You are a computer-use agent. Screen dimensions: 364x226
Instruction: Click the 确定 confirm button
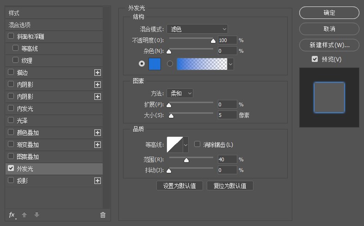pyautogui.click(x=329, y=13)
